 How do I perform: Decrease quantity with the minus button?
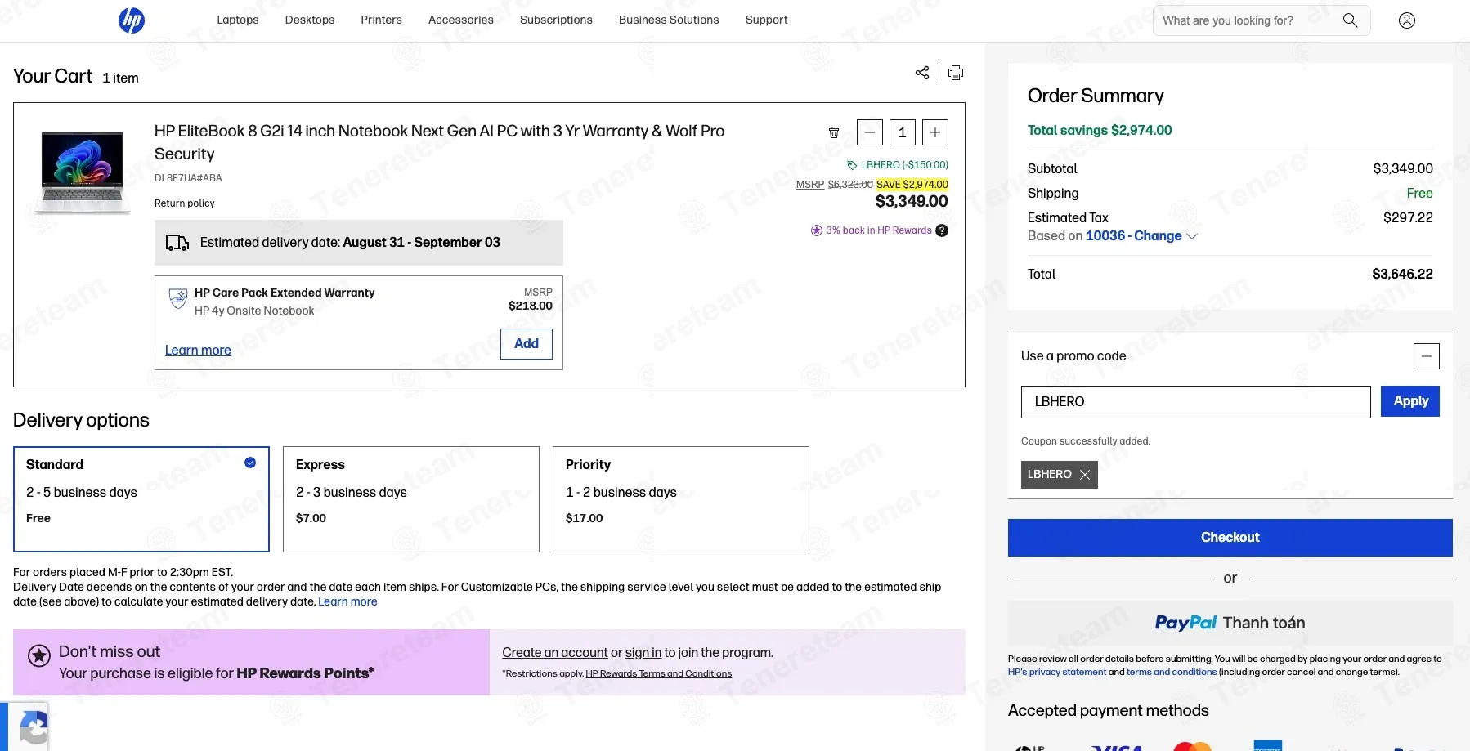coord(870,132)
